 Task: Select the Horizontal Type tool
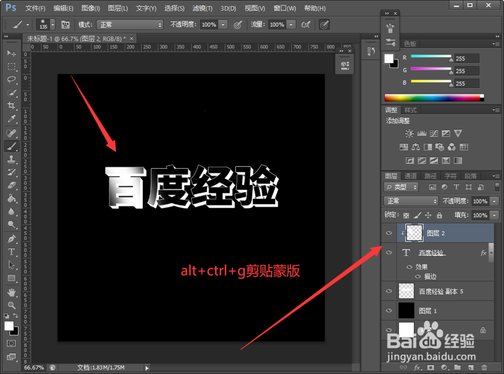[x=12, y=252]
